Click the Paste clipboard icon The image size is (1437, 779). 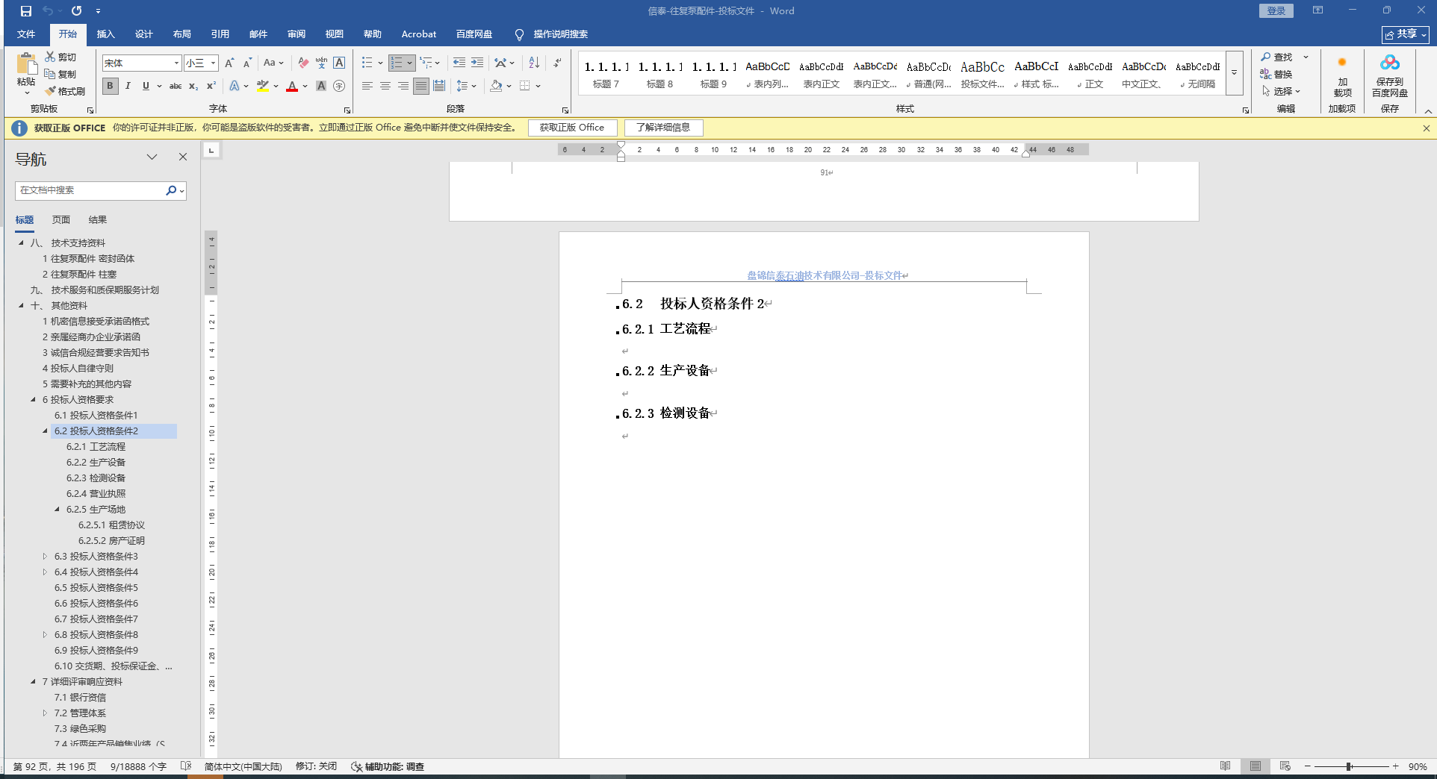pyautogui.click(x=26, y=65)
